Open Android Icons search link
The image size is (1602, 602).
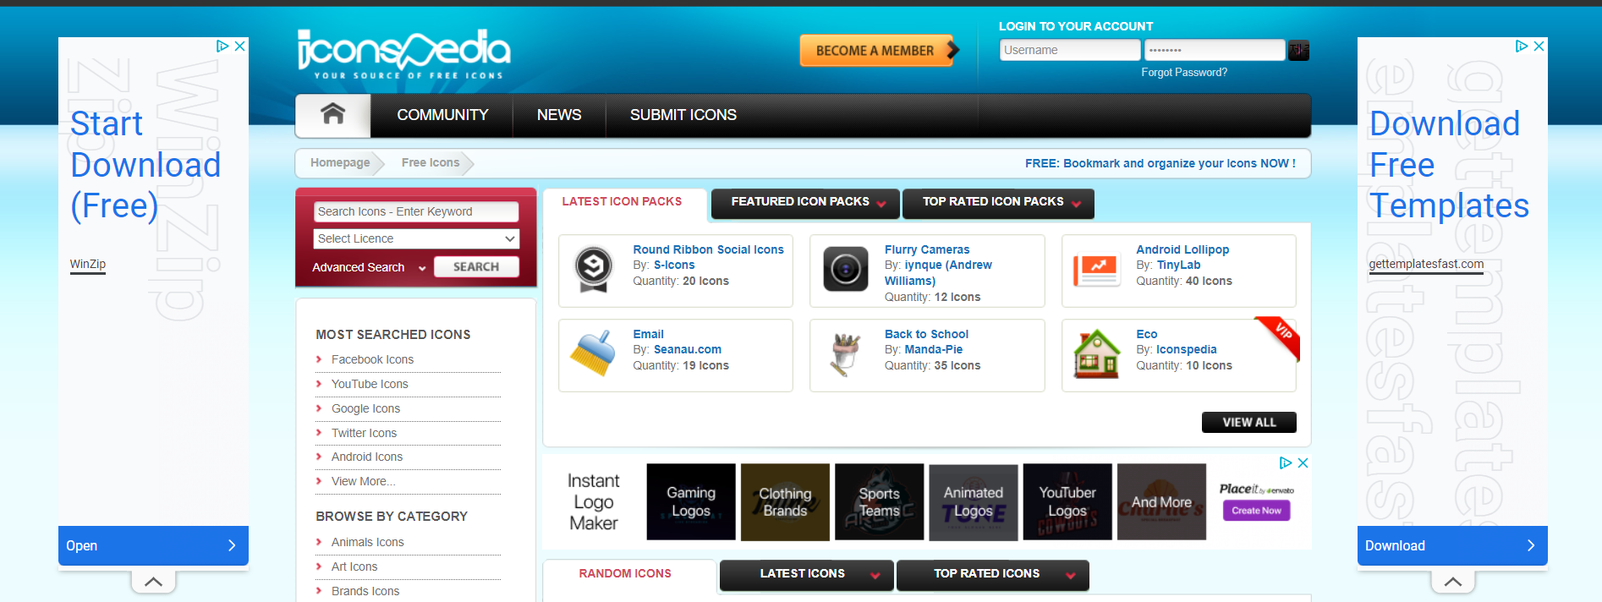tap(367, 457)
